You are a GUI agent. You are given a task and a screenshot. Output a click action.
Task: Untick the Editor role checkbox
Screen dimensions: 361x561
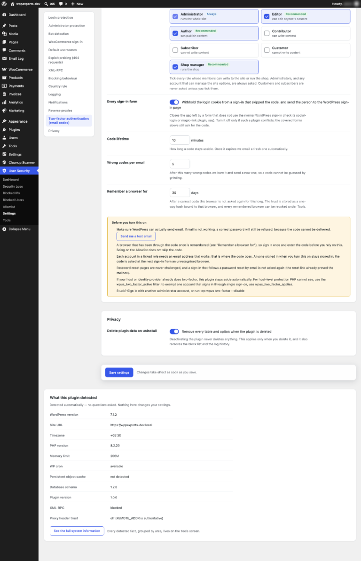point(267,16)
